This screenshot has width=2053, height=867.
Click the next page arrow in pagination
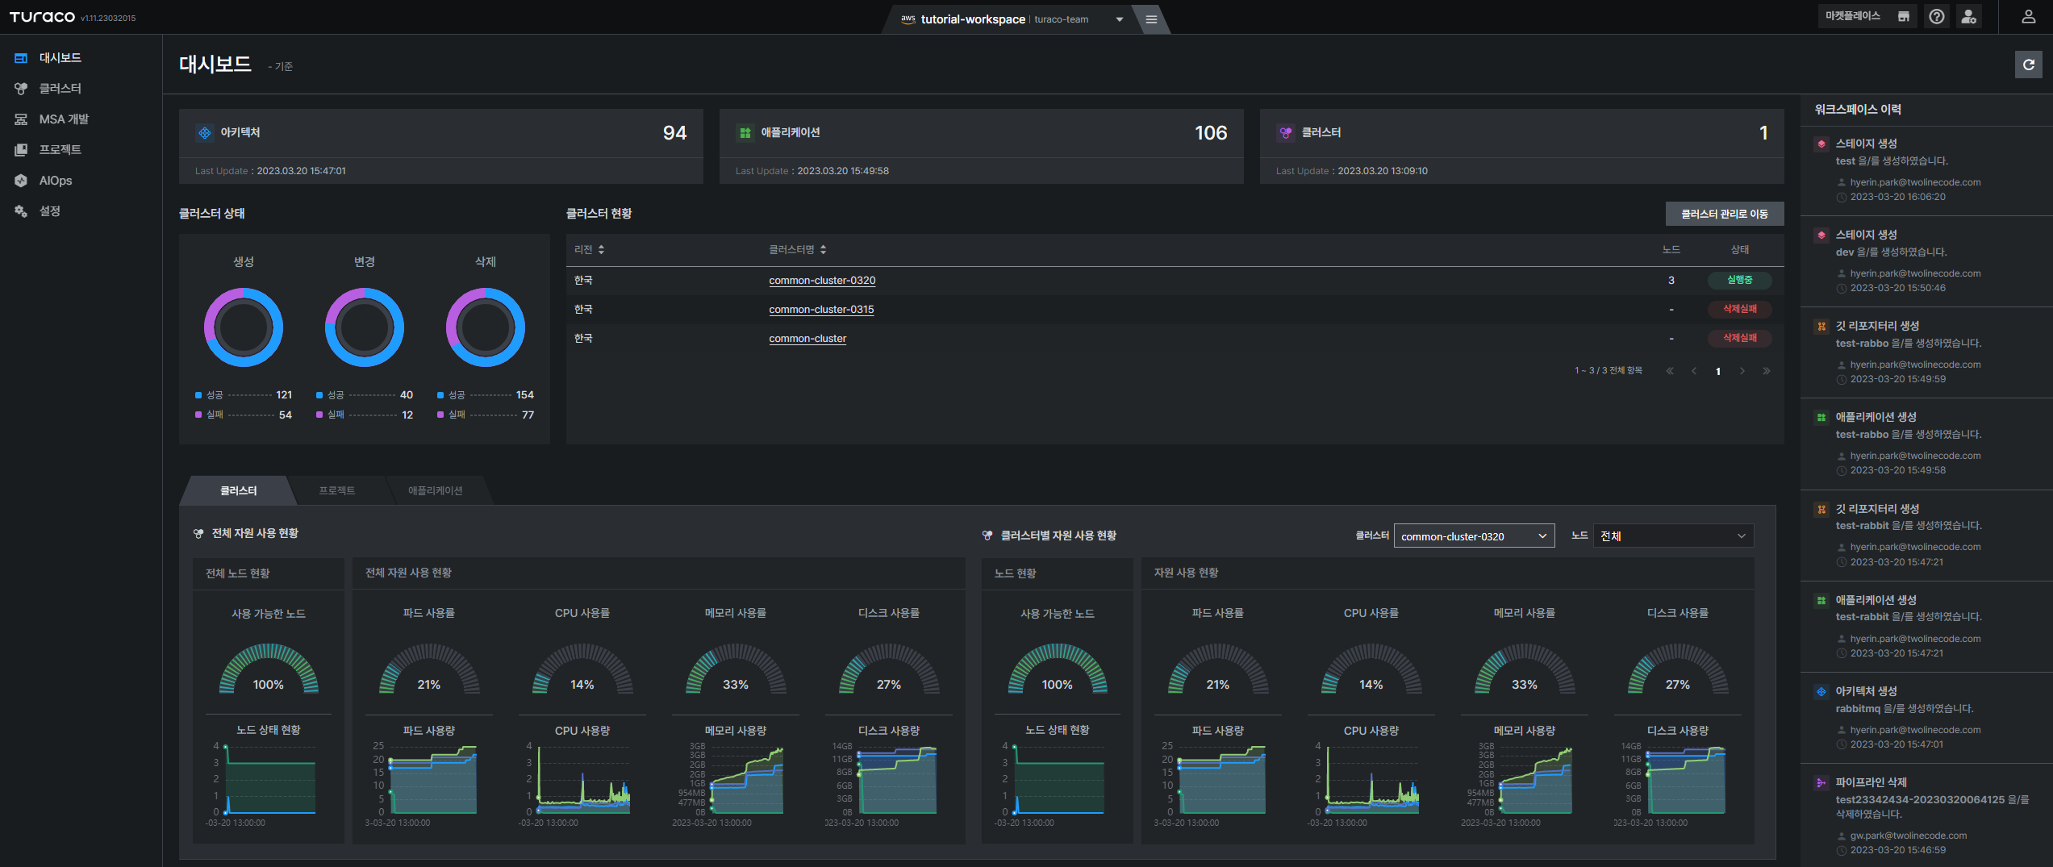click(x=1742, y=371)
